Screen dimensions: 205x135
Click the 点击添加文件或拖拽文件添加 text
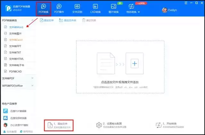tap(119, 82)
